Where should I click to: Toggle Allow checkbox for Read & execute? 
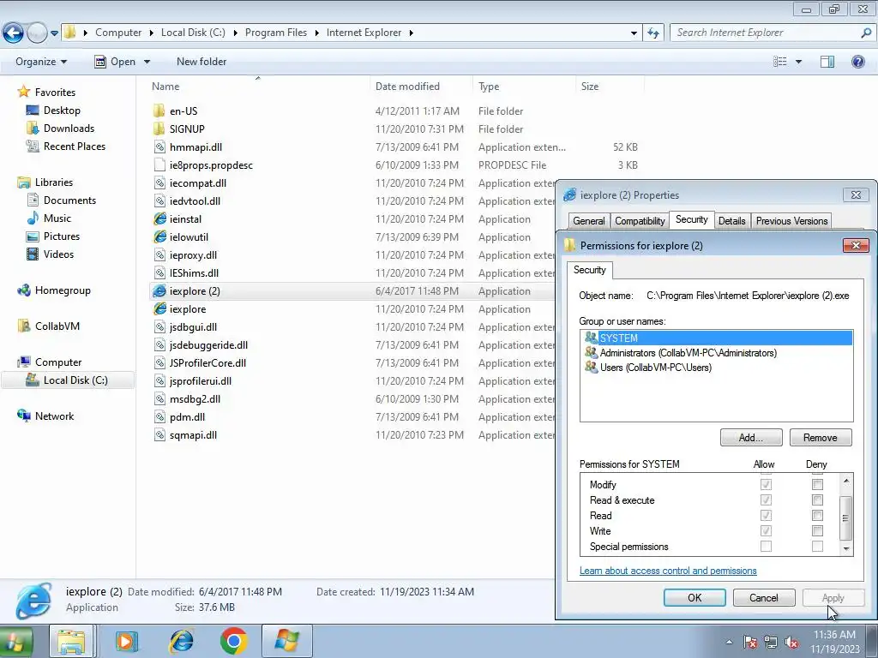[766, 499]
